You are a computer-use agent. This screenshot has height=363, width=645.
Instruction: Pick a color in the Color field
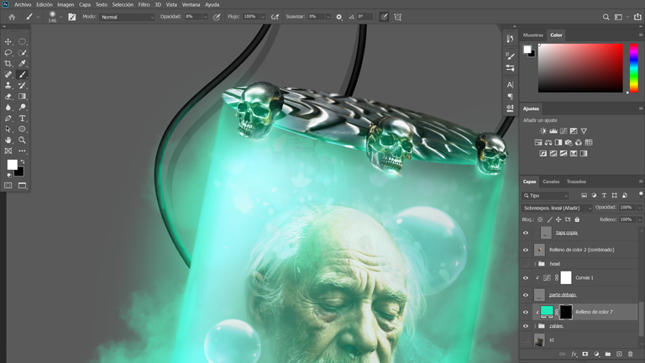(580, 68)
